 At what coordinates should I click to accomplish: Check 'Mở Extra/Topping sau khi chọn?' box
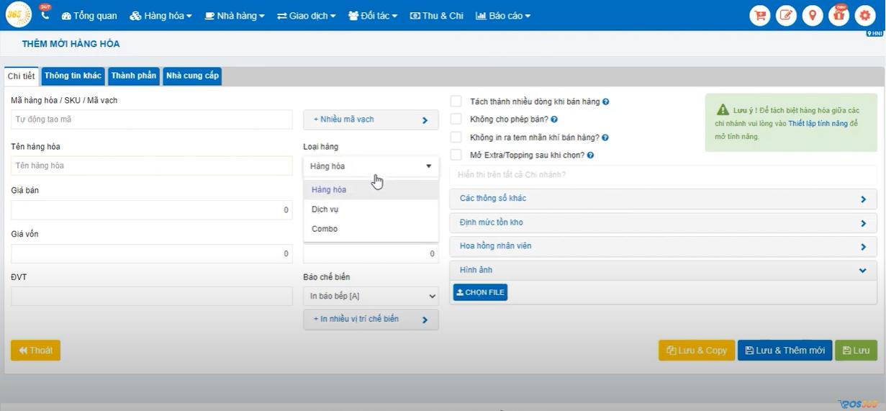pos(456,155)
